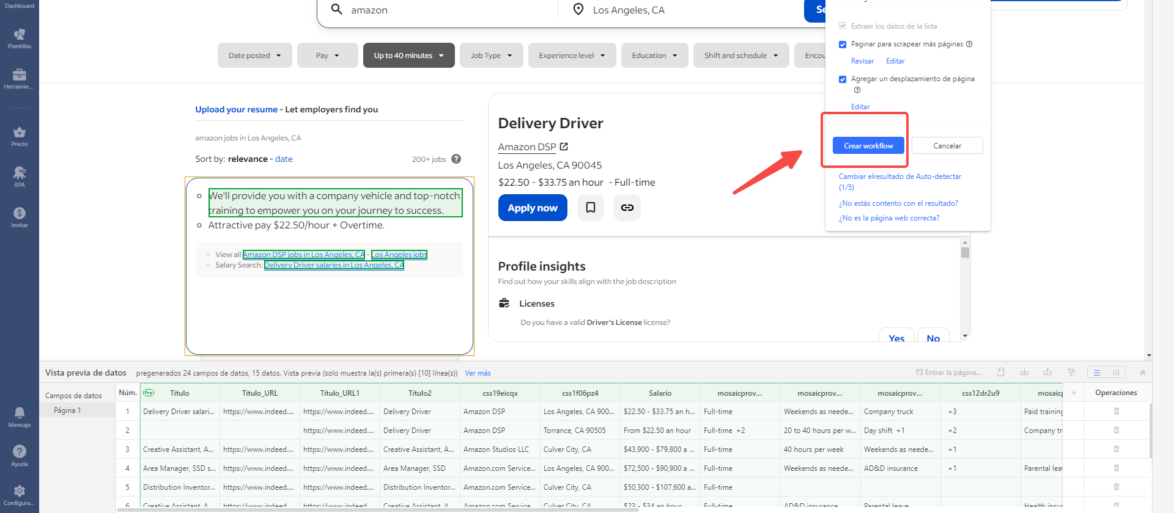Screen dimensions: 1174x513
Task: Expand the Date posted filter dropdown
Action: (x=254, y=56)
